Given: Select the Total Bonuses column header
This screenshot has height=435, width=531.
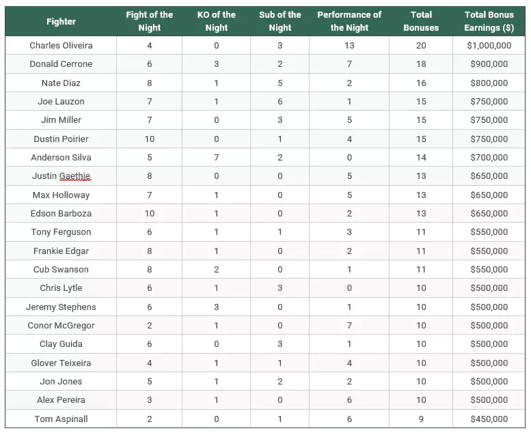Looking at the screenshot, I should tap(421, 21).
